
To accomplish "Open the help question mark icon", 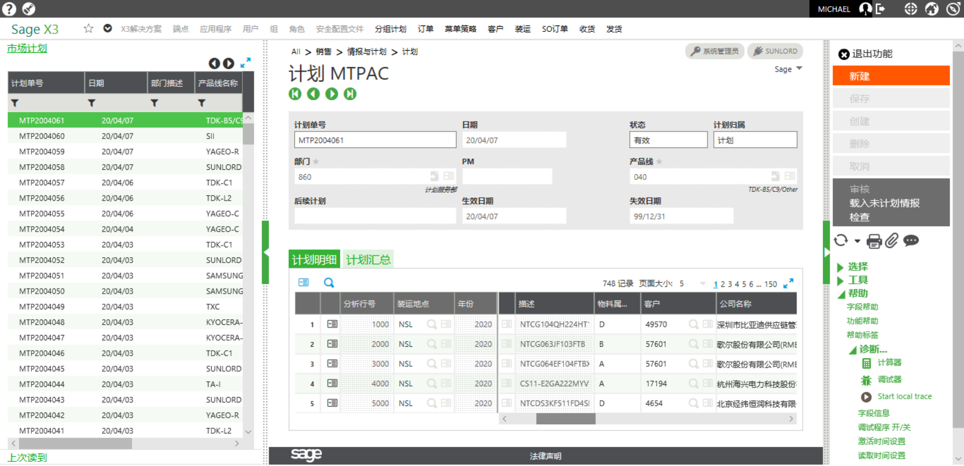I will click(9, 9).
